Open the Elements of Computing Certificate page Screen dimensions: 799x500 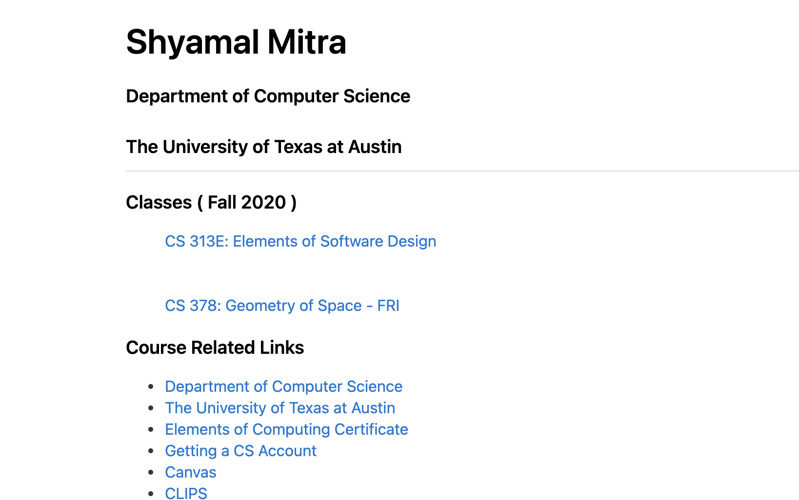(286, 430)
